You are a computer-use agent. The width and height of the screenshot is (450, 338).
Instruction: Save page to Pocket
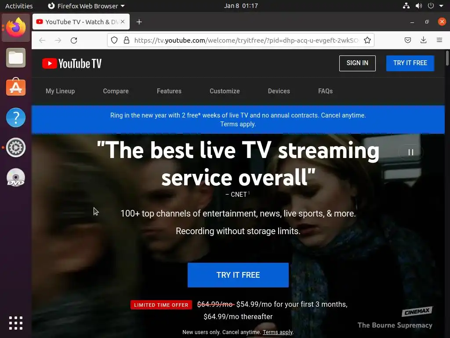point(407,40)
